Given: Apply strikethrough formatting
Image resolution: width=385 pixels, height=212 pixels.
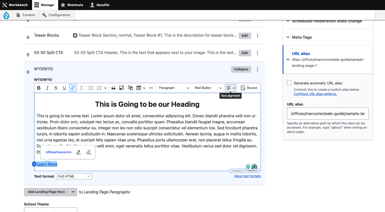Looking at the screenshot, I should [x=56, y=88].
